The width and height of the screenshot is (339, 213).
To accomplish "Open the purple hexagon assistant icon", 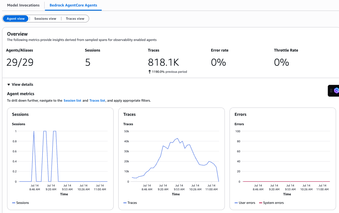I will click(x=336, y=91).
